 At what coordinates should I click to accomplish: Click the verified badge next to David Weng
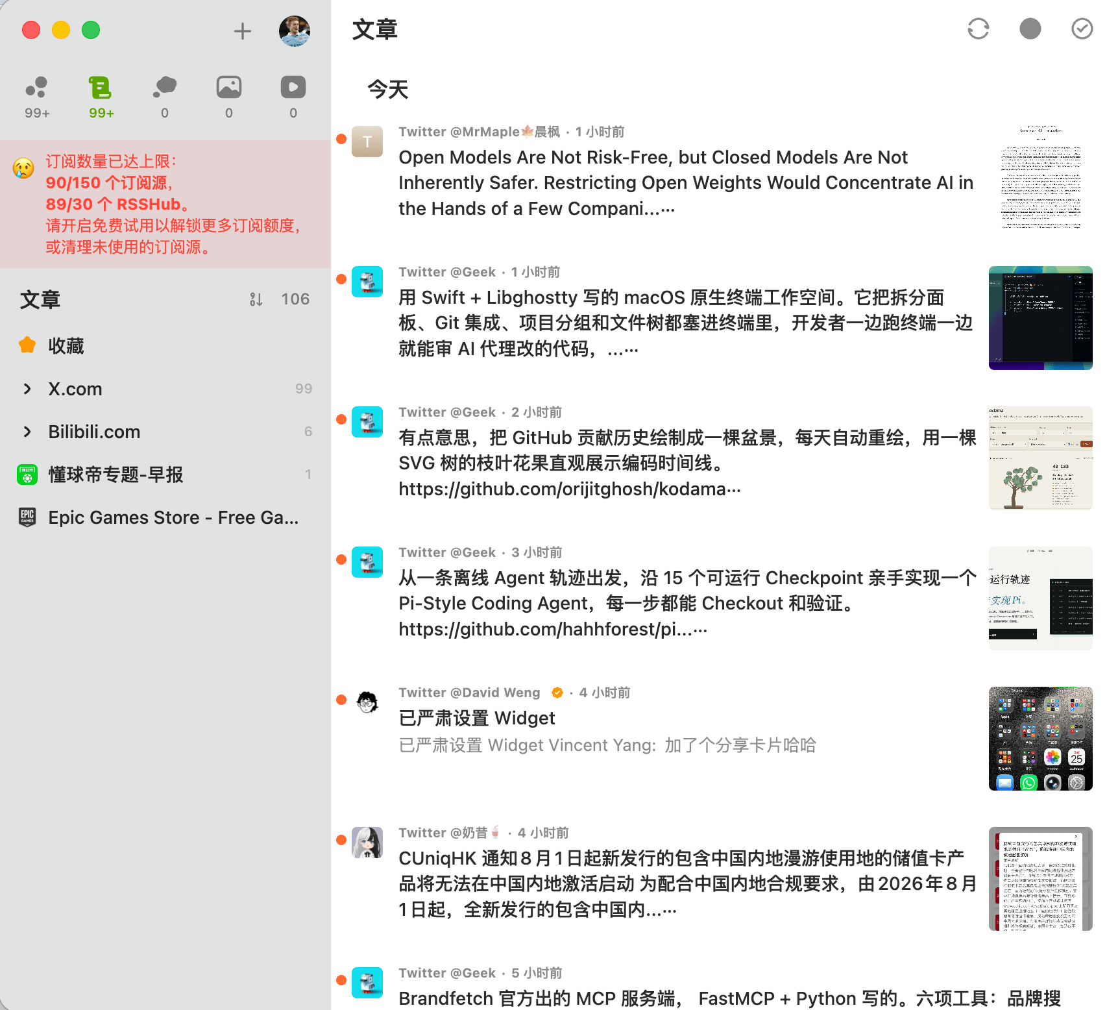557,693
